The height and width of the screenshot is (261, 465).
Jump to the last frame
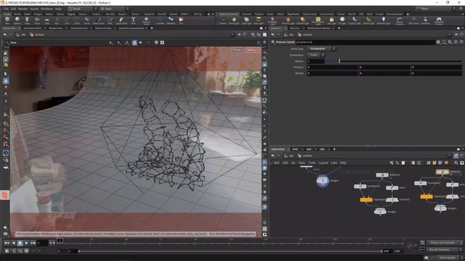[x=33, y=243]
